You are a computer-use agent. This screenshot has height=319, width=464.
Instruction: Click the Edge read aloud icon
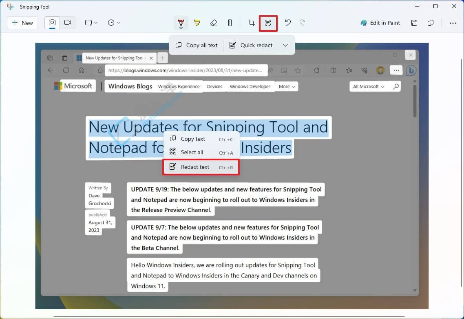click(x=271, y=70)
